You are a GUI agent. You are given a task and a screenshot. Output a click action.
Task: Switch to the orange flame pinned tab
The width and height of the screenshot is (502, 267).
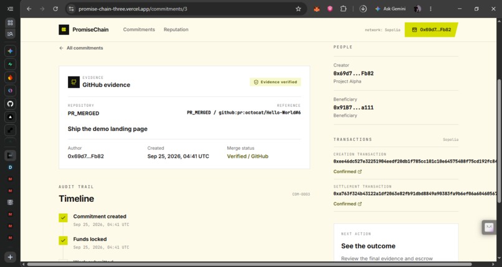[10, 78]
